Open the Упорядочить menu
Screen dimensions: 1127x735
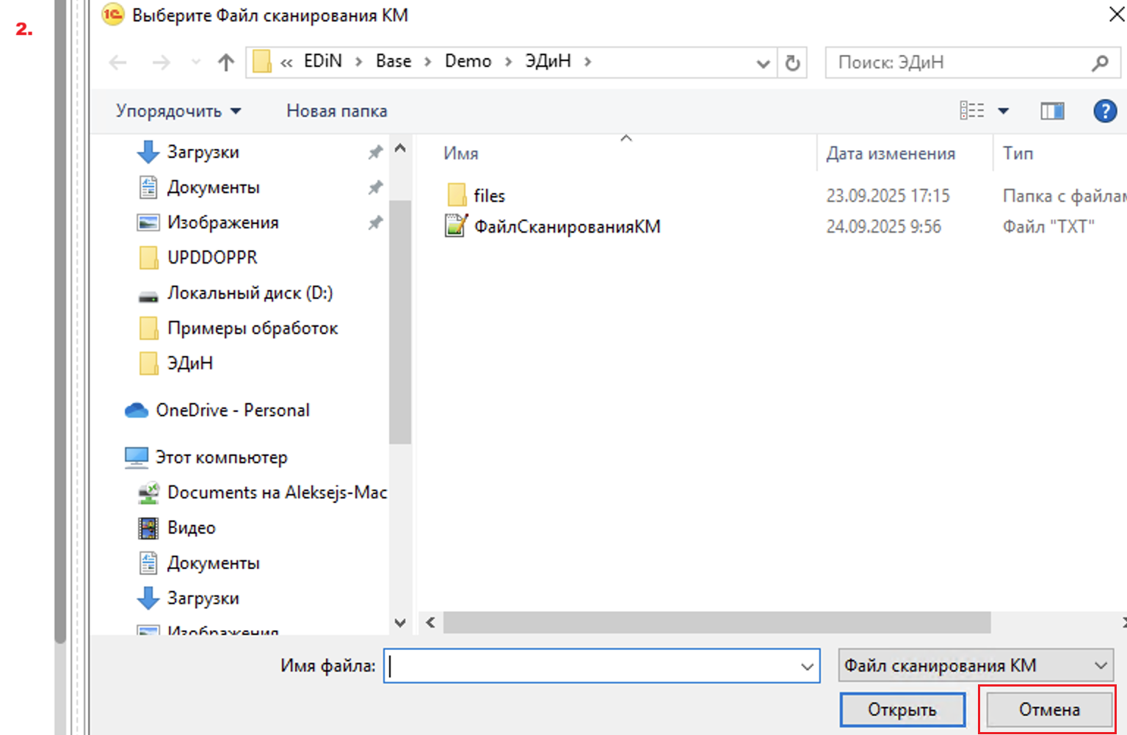(x=178, y=111)
